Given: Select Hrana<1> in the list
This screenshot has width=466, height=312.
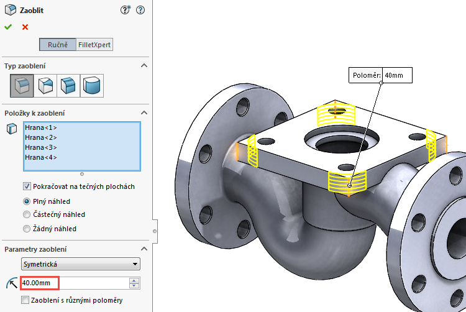Looking at the screenshot, I should 41,127.
